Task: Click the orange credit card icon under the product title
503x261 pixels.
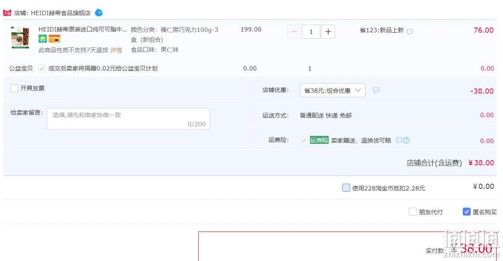Action: pyautogui.click(x=55, y=39)
